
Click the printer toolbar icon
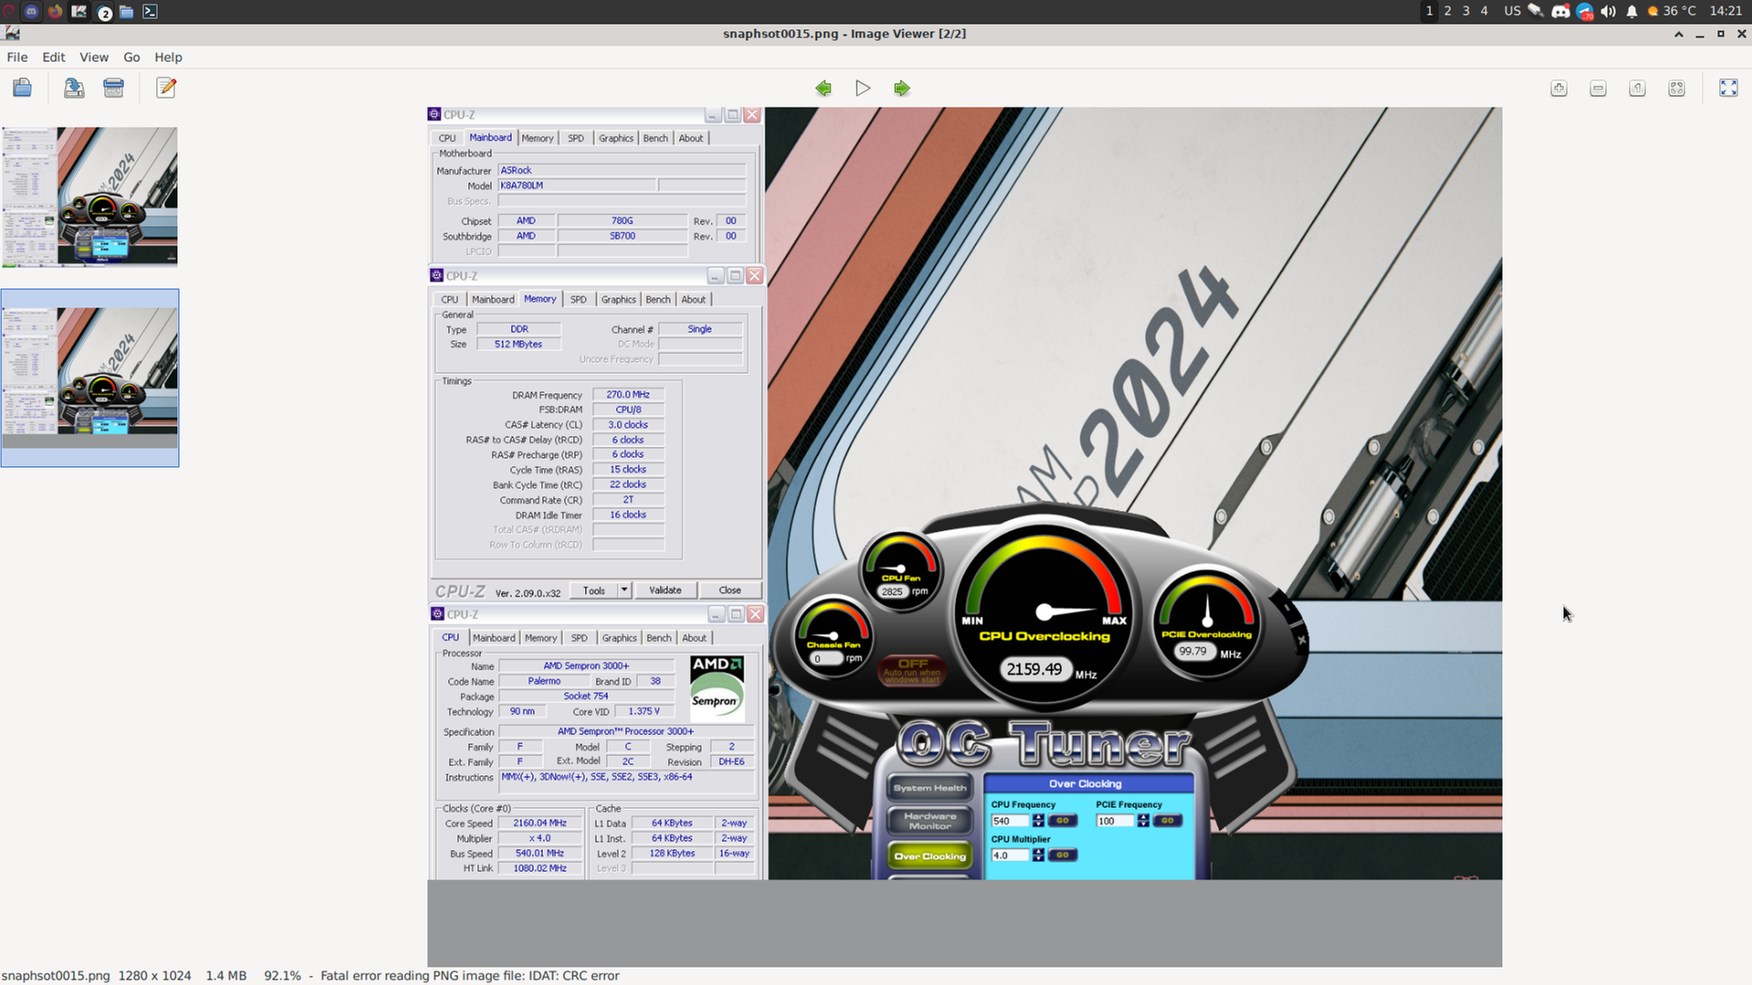(113, 88)
